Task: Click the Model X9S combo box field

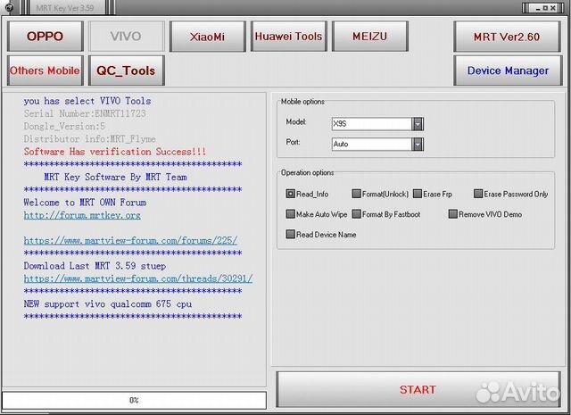Action: (x=370, y=124)
